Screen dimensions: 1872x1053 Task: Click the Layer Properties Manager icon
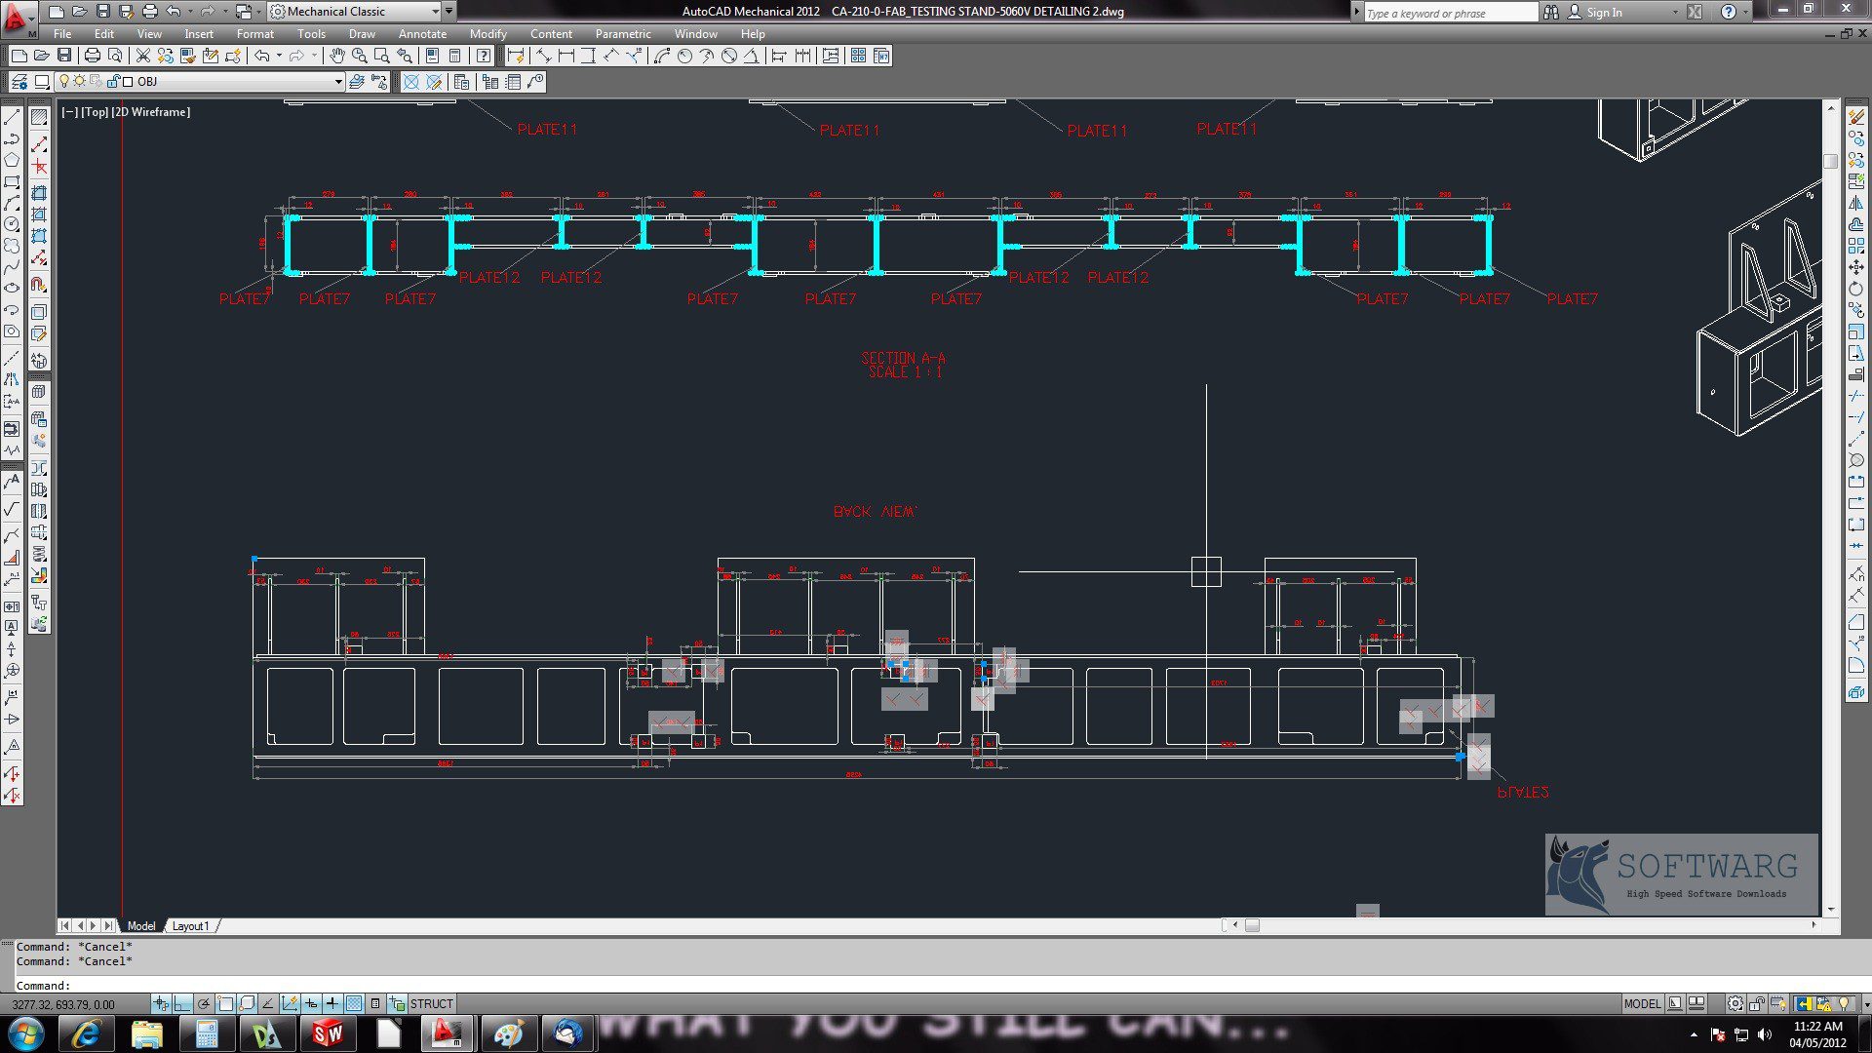pos(19,81)
